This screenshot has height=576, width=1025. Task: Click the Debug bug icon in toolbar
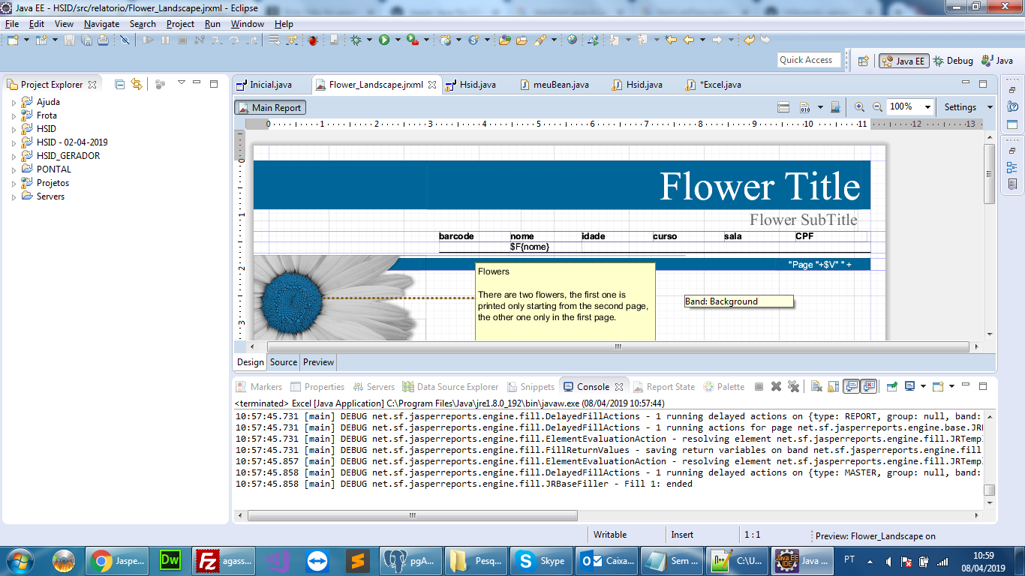[x=356, y=40]
